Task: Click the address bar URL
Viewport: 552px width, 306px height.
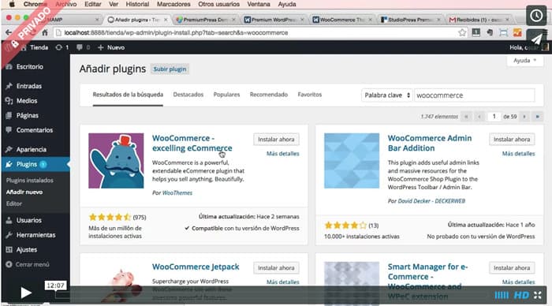Action: [176, 33]
